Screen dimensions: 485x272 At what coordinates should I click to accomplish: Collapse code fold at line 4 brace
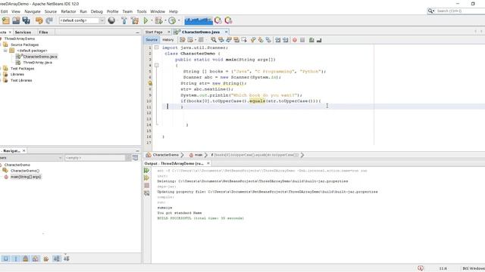coord(157,66)
